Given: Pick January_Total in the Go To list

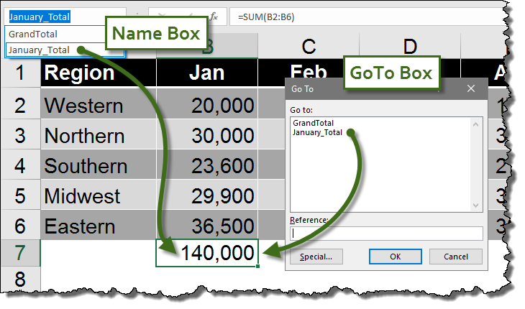Looking at the screenshot, I should [x=317, y=132].
